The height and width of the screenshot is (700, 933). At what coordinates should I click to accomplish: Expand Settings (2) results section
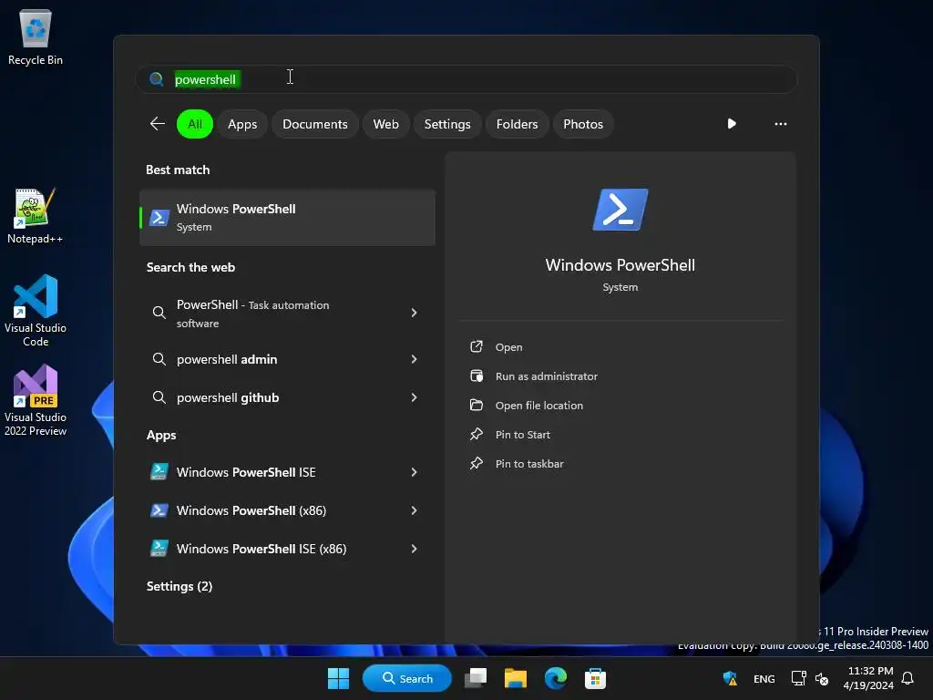179,586
